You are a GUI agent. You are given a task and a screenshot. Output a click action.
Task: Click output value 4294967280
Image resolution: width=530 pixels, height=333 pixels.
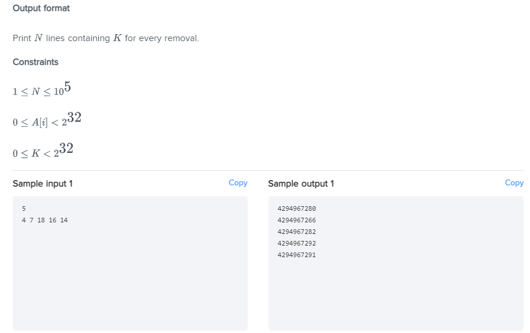click(x=296, y=208)
